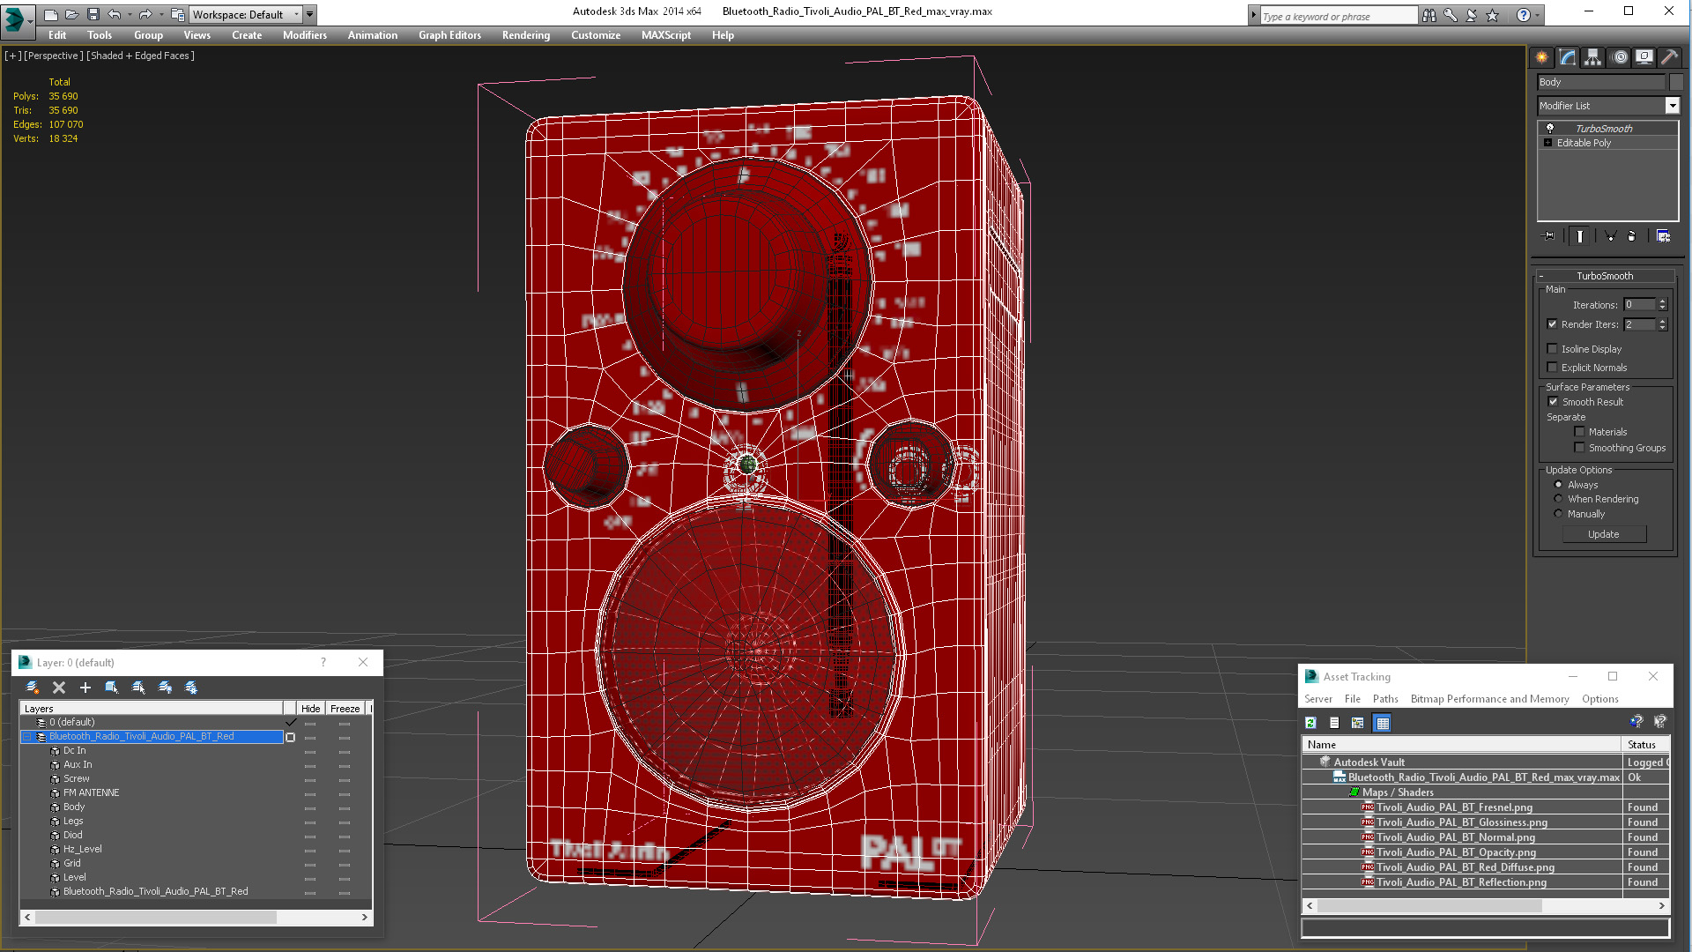Viewport: 1692px width, 952px height.
Task: Click Select Highlighted Objects and Layers icon
Action: [112, 688]
